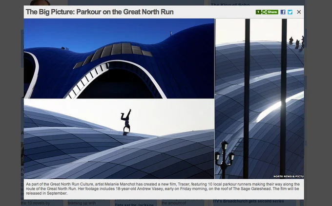
Task: Open the 'ITV's Broadchurch gets second series' link in background page
Action: point(249,201)
